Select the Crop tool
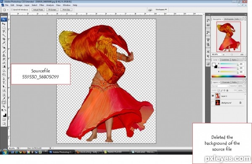252x164 pixels. click(x=4, y=39)
